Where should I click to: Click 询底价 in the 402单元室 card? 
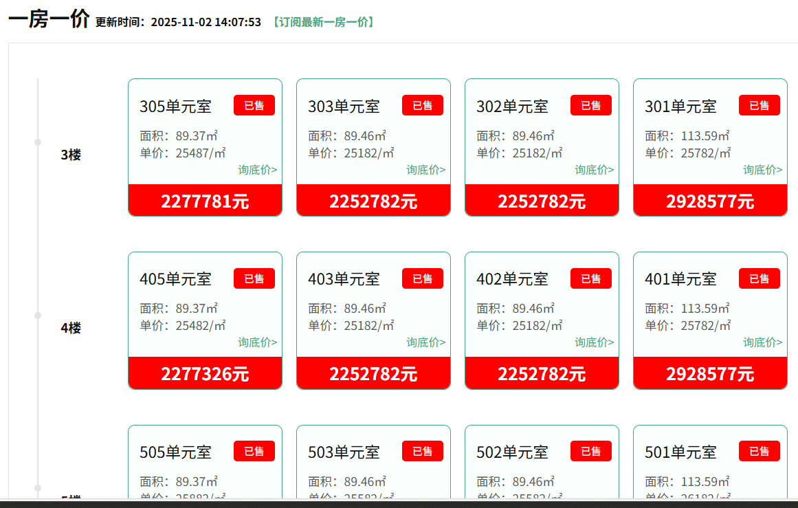[x=594, y=342]
